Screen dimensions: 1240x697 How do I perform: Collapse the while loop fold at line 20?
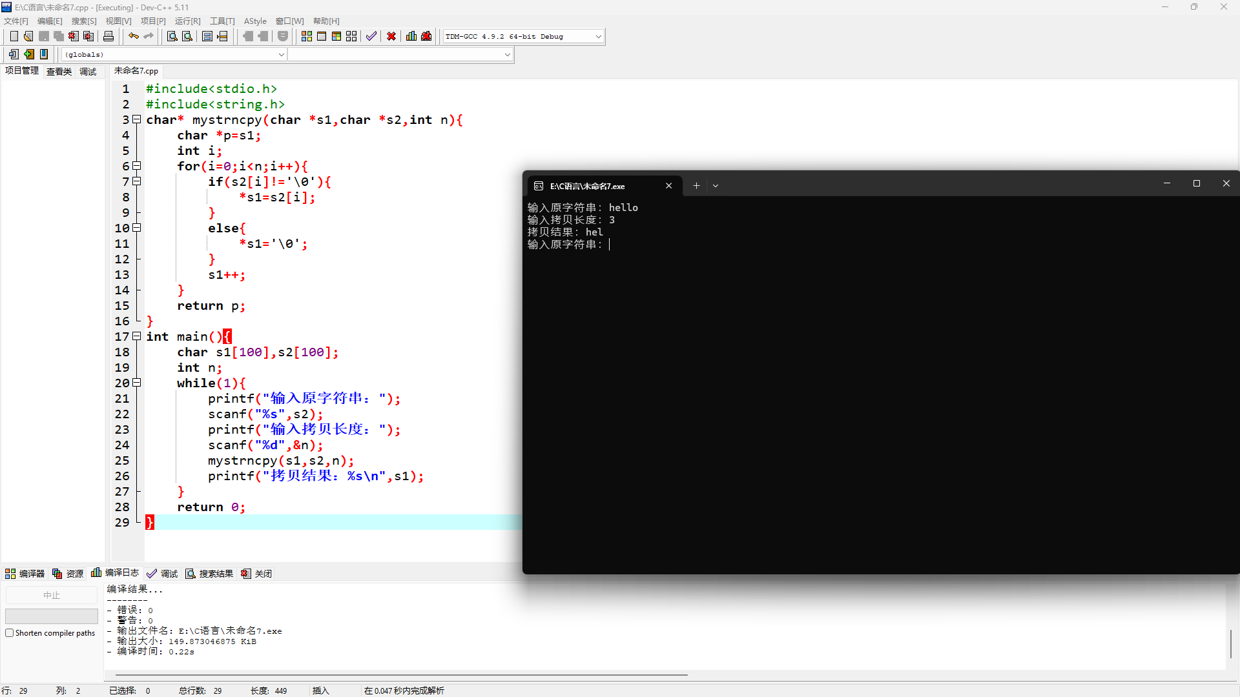137,383
